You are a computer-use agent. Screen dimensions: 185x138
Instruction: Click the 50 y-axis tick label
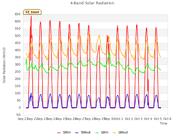[18, 101]
